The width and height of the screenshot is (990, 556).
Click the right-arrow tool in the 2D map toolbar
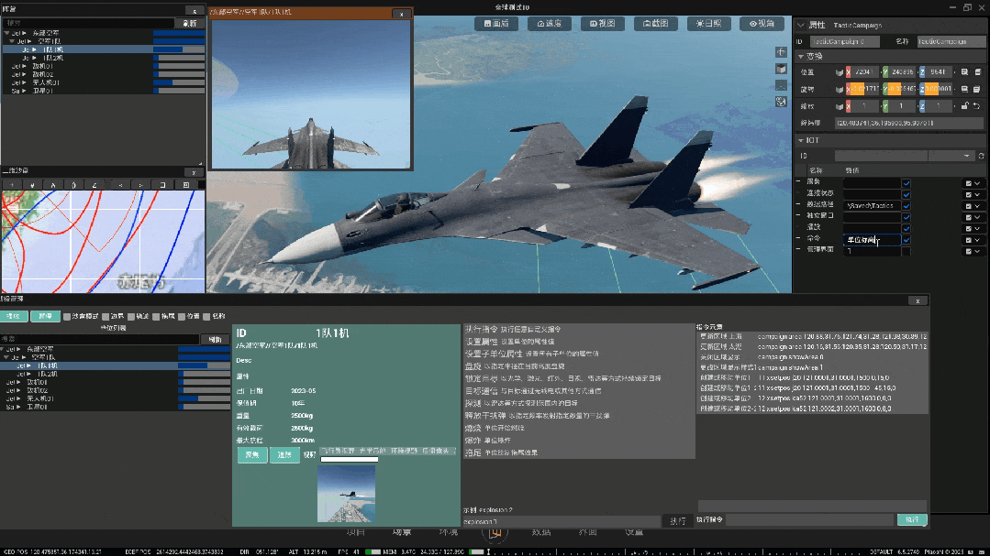tap(140, 185)
